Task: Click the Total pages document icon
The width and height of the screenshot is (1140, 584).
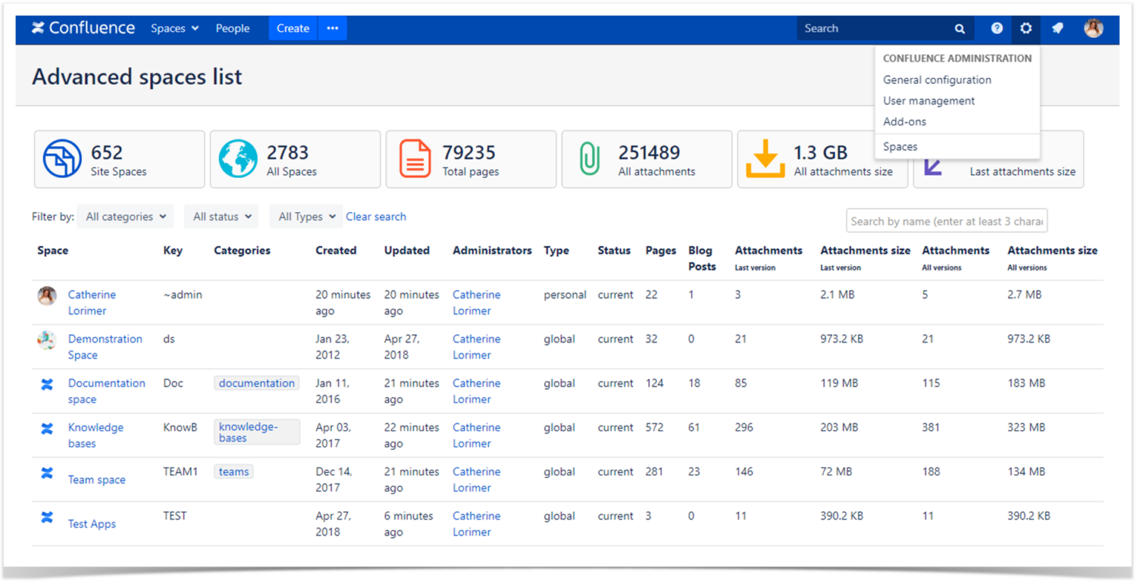Action: 414,159
